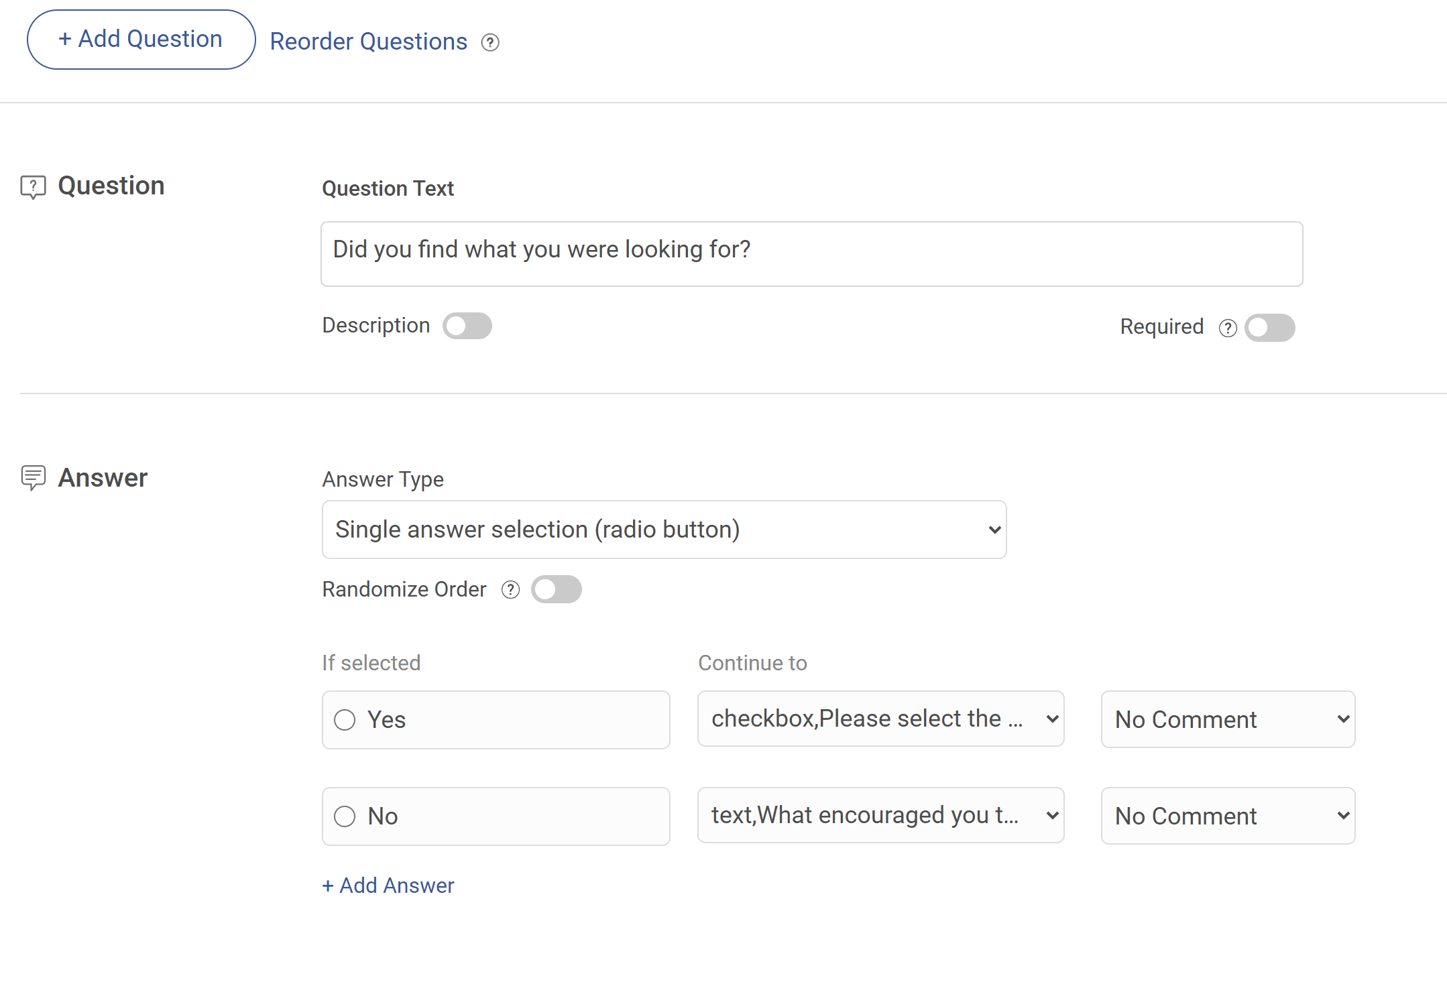Click the Randomize Order label
Image resolution: width=1447 pixels, height=982 pixels.
tap(404, 589)
